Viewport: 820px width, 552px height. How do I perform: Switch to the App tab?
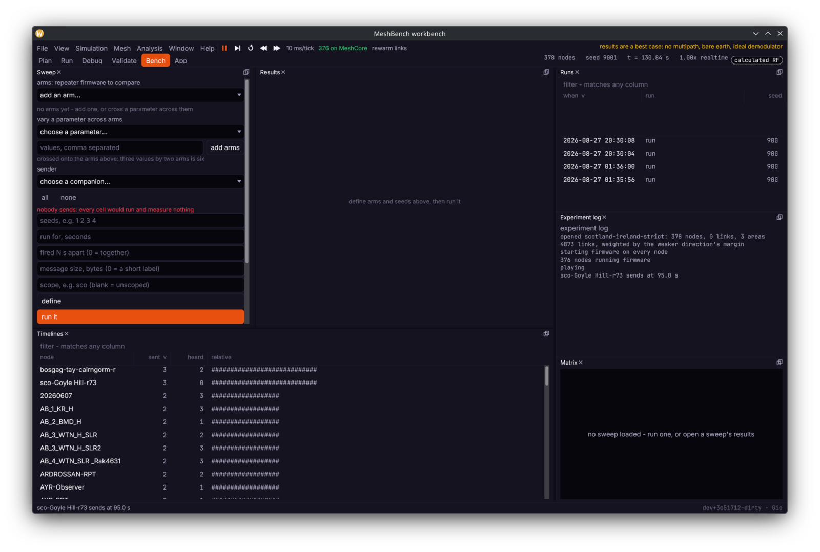181,61
